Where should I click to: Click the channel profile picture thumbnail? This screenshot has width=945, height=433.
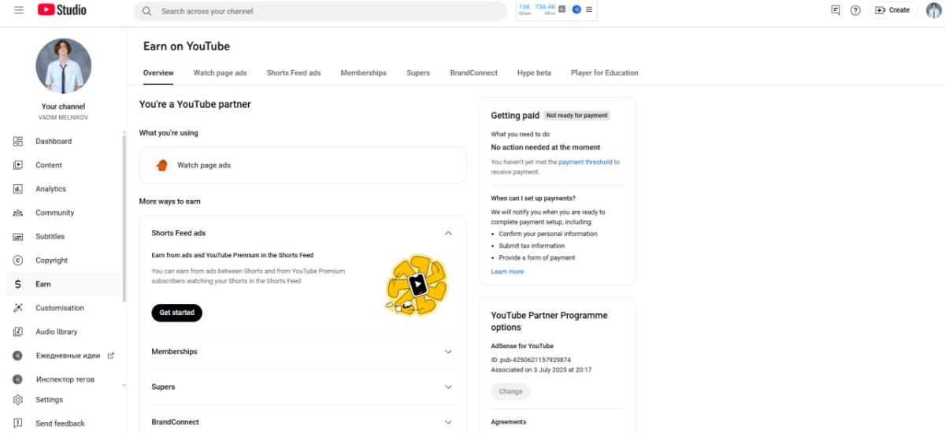pyautogui.click(x=63, y=66)
